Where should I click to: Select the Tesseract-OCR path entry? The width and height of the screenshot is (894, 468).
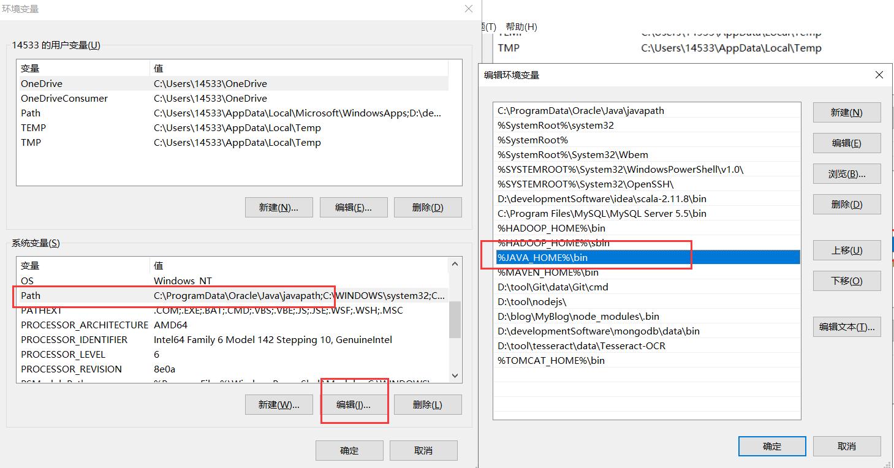[647, 346]
